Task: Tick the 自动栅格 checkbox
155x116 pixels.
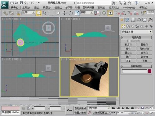Action: click(x=128, y=41)
